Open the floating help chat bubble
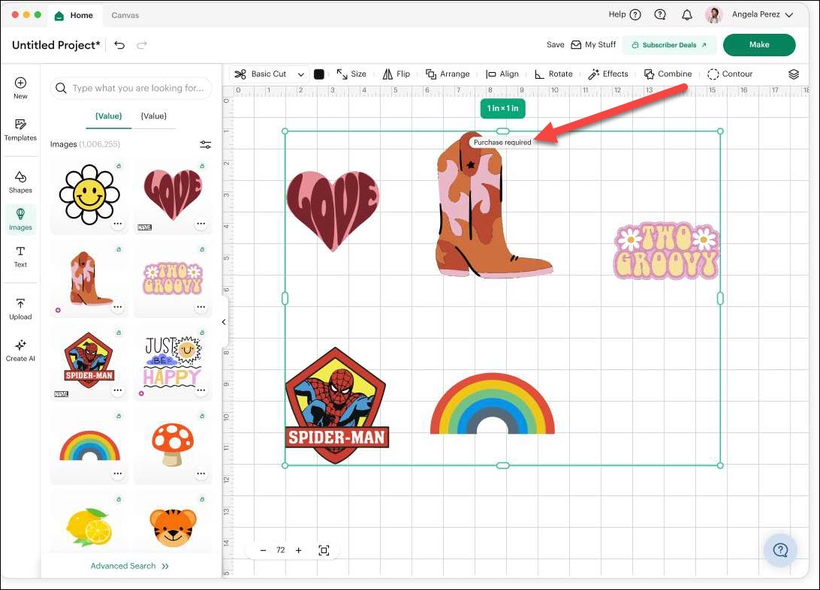Screen dimensions: 820x590 [x=780, y=549]
